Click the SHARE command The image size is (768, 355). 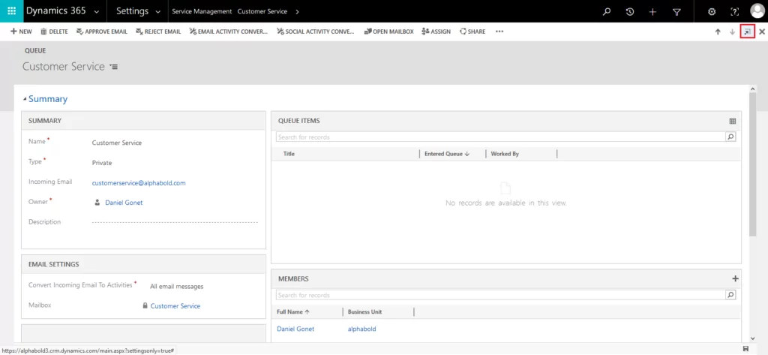(x=472, y=32)
